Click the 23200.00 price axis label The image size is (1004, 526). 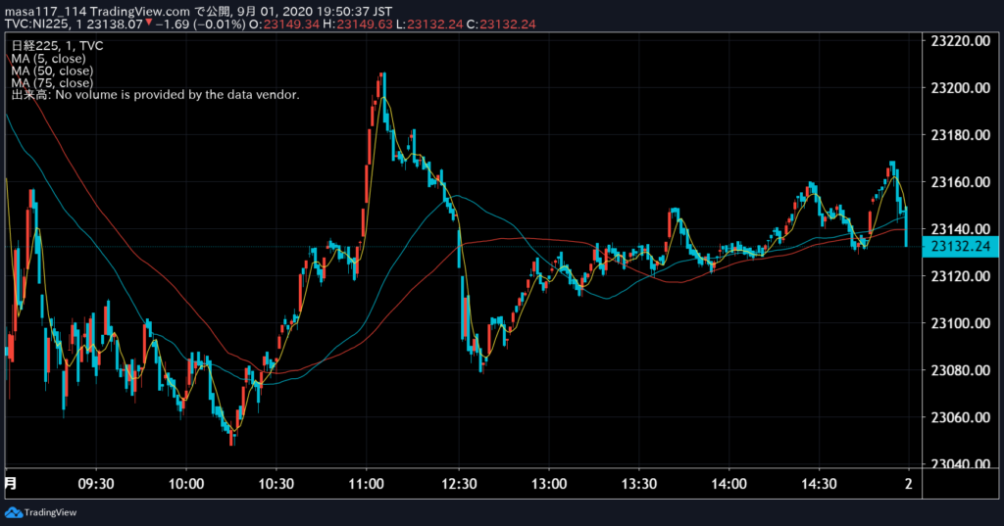coord(961,88)
